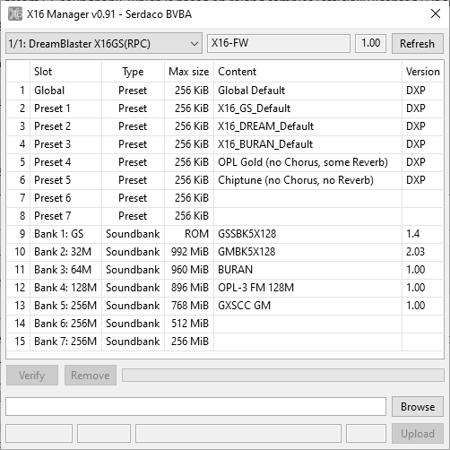Click the Slot column header

coord(65,72)
